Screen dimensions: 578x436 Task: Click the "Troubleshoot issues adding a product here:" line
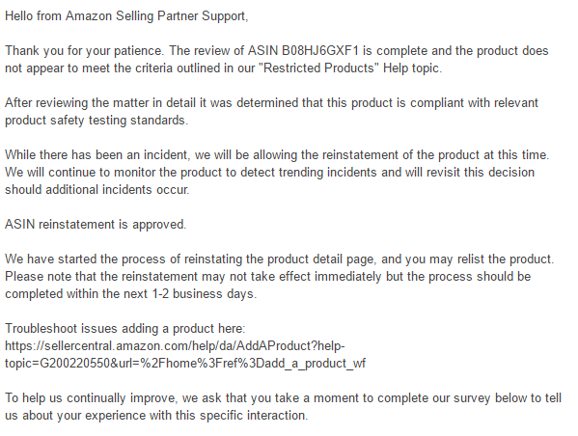pos(125,328)
